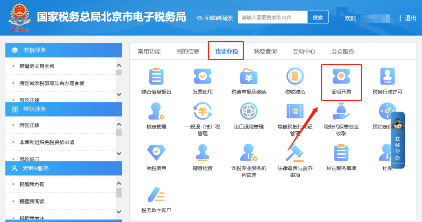Click up arrow in 定制e服务 list

pos(119,184)
